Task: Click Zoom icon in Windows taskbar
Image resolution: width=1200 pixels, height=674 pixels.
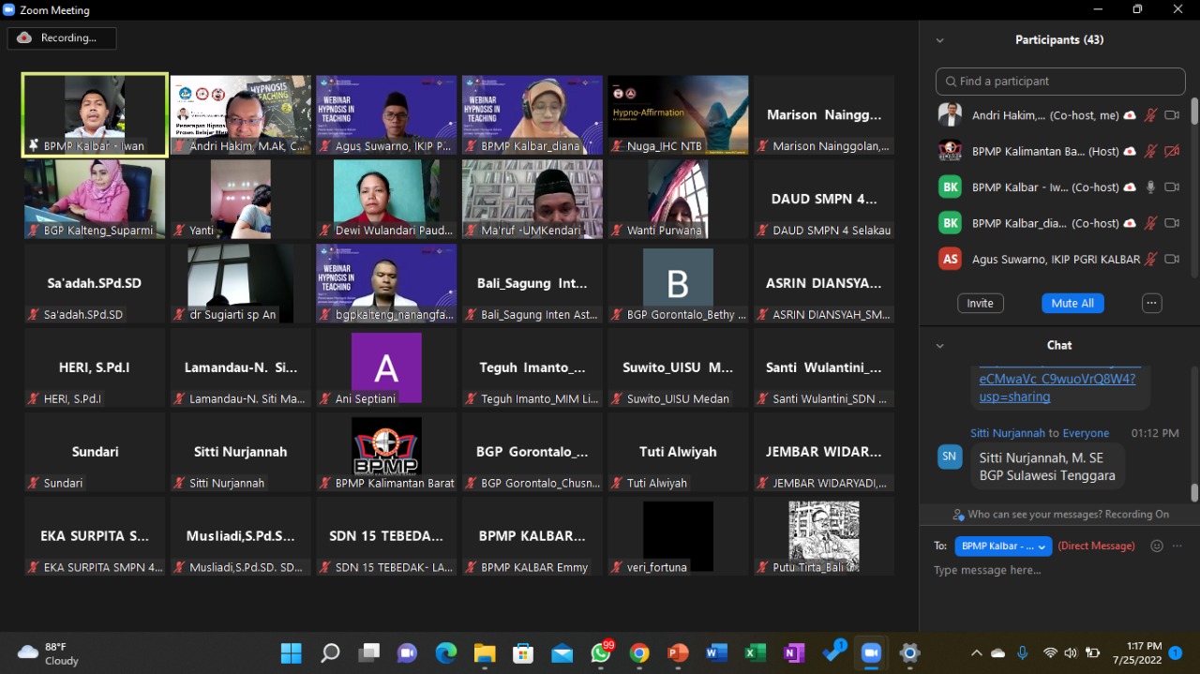Action: 871,652
